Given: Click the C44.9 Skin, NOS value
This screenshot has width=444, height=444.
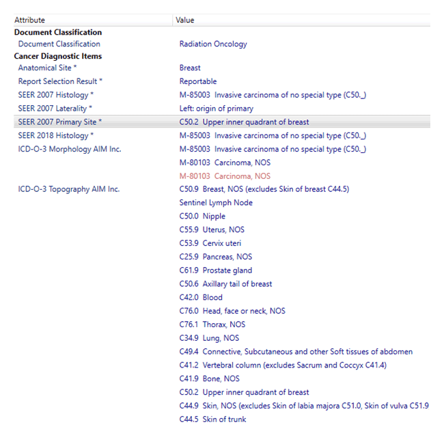Looking at the screenshot, I should tap(304, 406).
